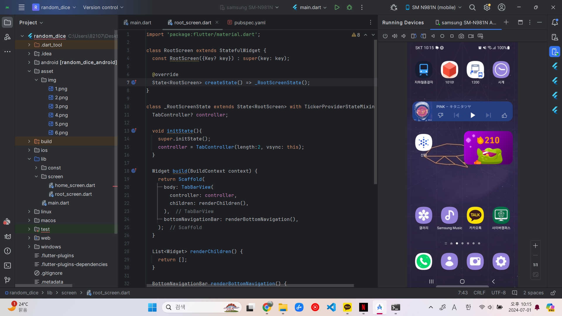Start debugging with the bug icon
Viewport: 562px width, 316px height.
pos(349,7)
